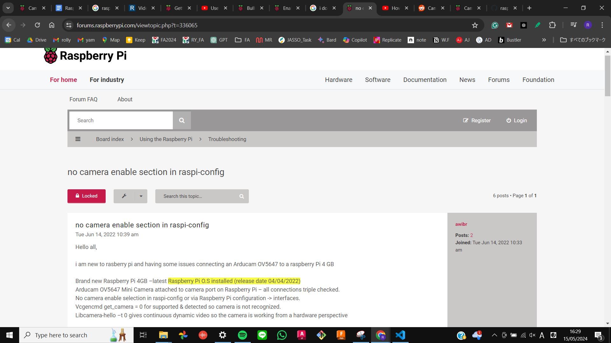The width and height of the screenshot is (611, 343).
Task: Open WhatsApp from the taskbar
Action: (282, 335)
